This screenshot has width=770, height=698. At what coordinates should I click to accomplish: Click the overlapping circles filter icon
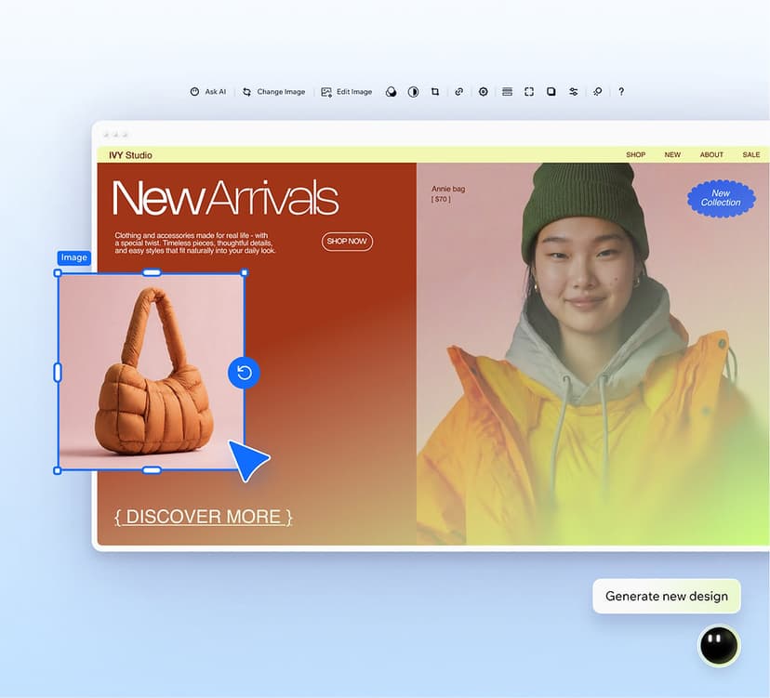click(x=391, y=92)
